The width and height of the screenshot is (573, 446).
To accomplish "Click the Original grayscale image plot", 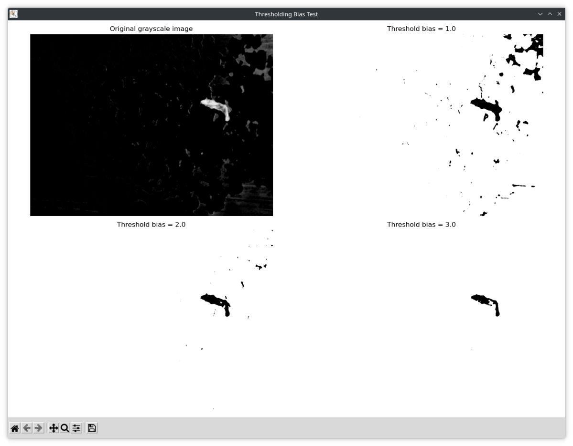I will point(151,125).
